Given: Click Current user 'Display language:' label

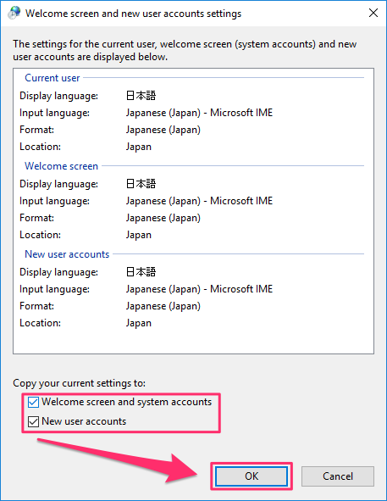Looking at the screenshot, I should click(x=58, y=96).
